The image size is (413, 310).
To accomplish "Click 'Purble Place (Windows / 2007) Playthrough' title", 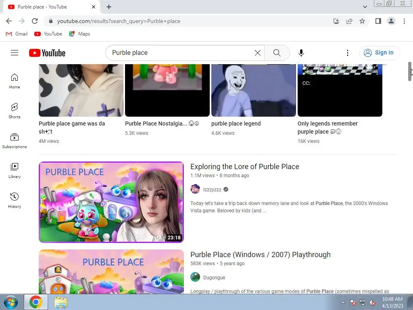I will click(261, 255).
